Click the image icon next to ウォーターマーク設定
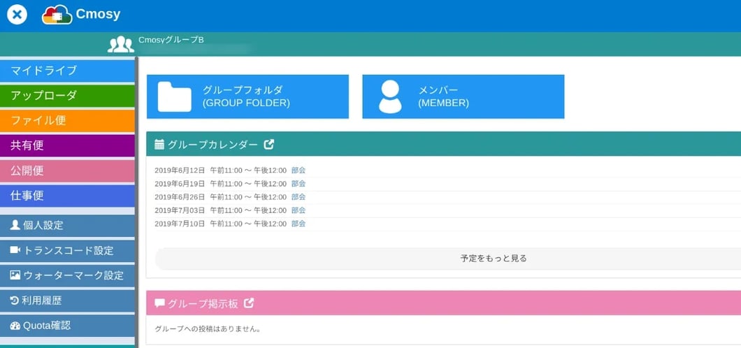 pos(15,275)
